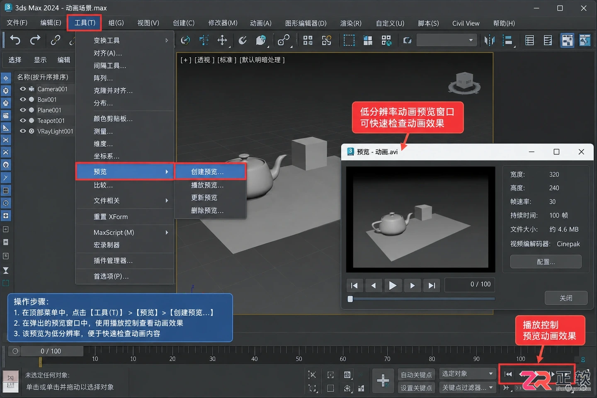Click the 关闭 button in preview window

pos(566,298)
